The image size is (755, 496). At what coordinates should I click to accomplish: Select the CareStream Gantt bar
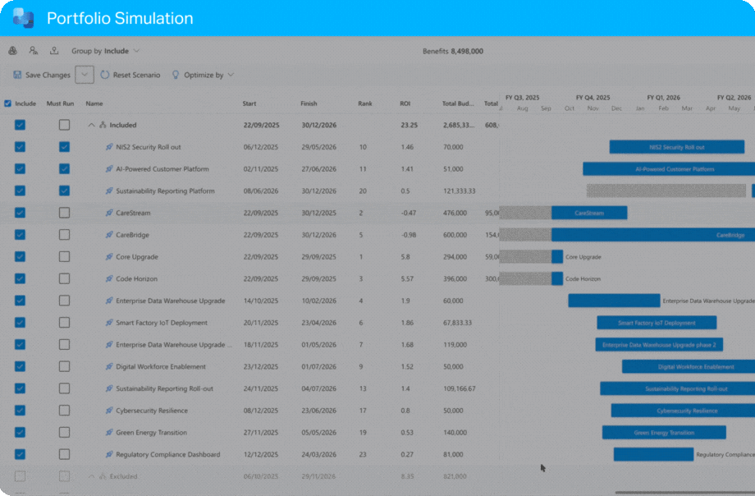pyautogui.click(x=589, y=213)
